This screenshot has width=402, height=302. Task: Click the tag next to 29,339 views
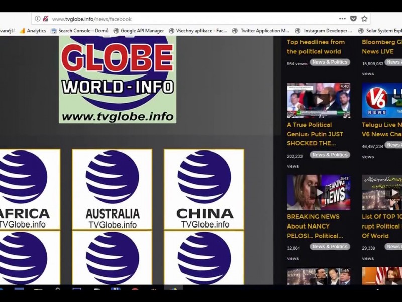coord(393,246)
